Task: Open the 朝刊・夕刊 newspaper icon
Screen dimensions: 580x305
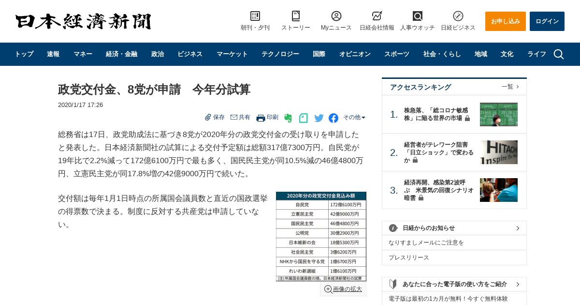Action: click(x=255, y=16)
